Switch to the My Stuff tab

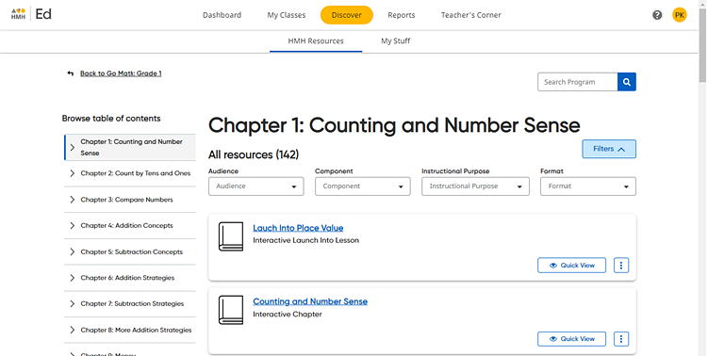(396, 41)
